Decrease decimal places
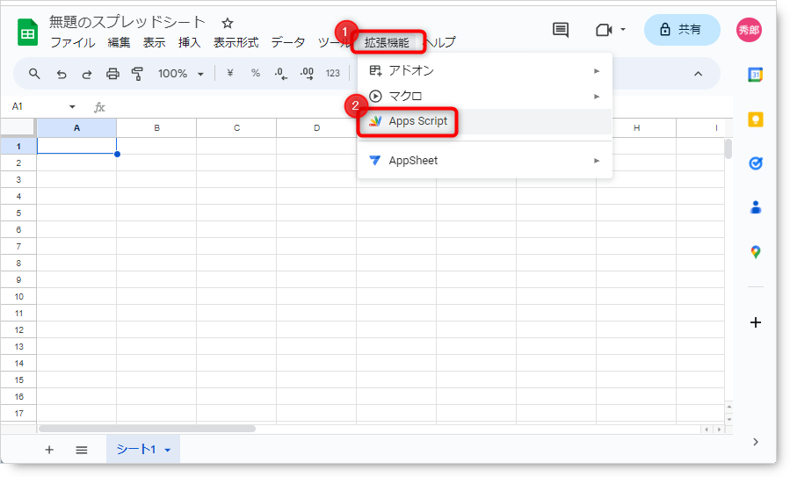Screen dimensions: 790x477 280,74
